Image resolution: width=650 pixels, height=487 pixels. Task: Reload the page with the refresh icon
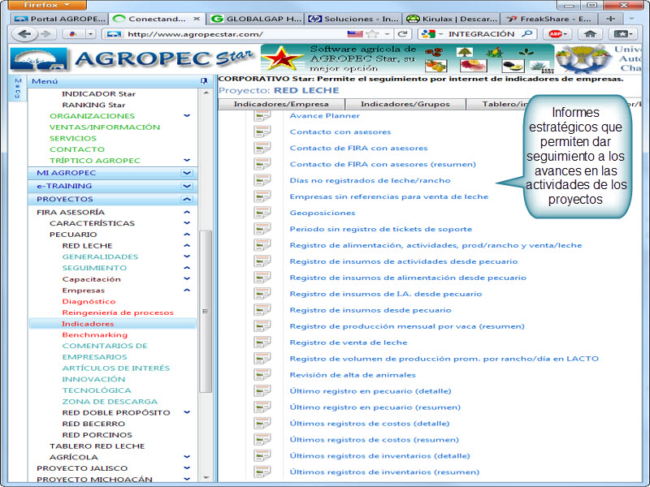coord(401,34)
